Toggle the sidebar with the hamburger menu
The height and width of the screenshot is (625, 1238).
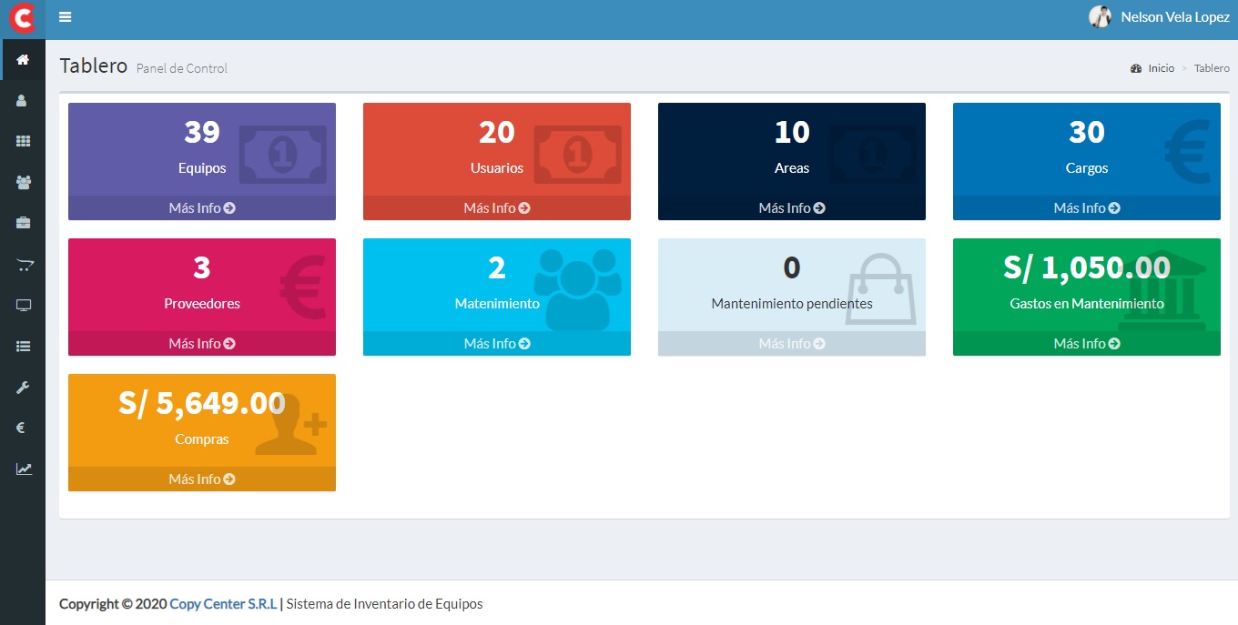(x=65, y=16)
